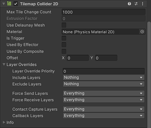Click the Max Tile Change Count label
Image resolution: width=151 pixels, height=128 pixels.
point(29,12)
